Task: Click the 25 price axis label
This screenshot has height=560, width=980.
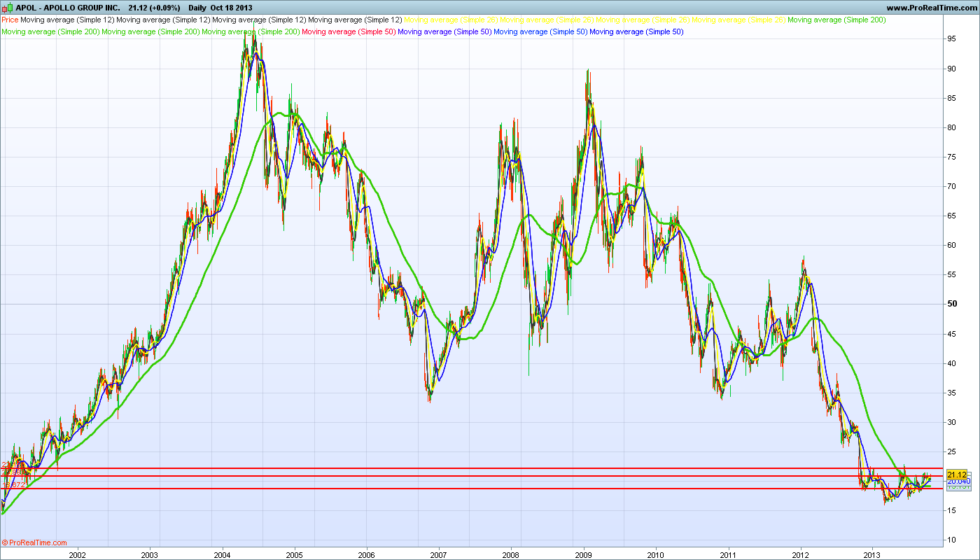Action: pyautogui.click(x=952, y=451)
